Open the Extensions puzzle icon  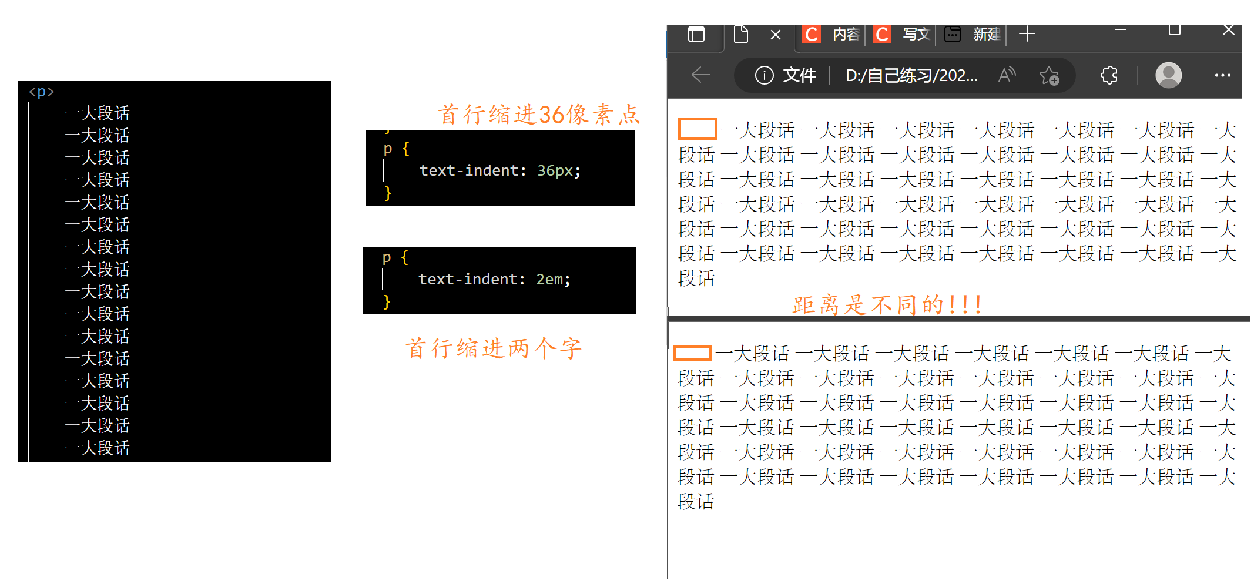click(x=1109, y=75)
